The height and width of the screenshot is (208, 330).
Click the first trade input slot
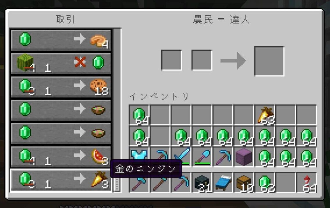pyautogui.click(x=172, y=60)
